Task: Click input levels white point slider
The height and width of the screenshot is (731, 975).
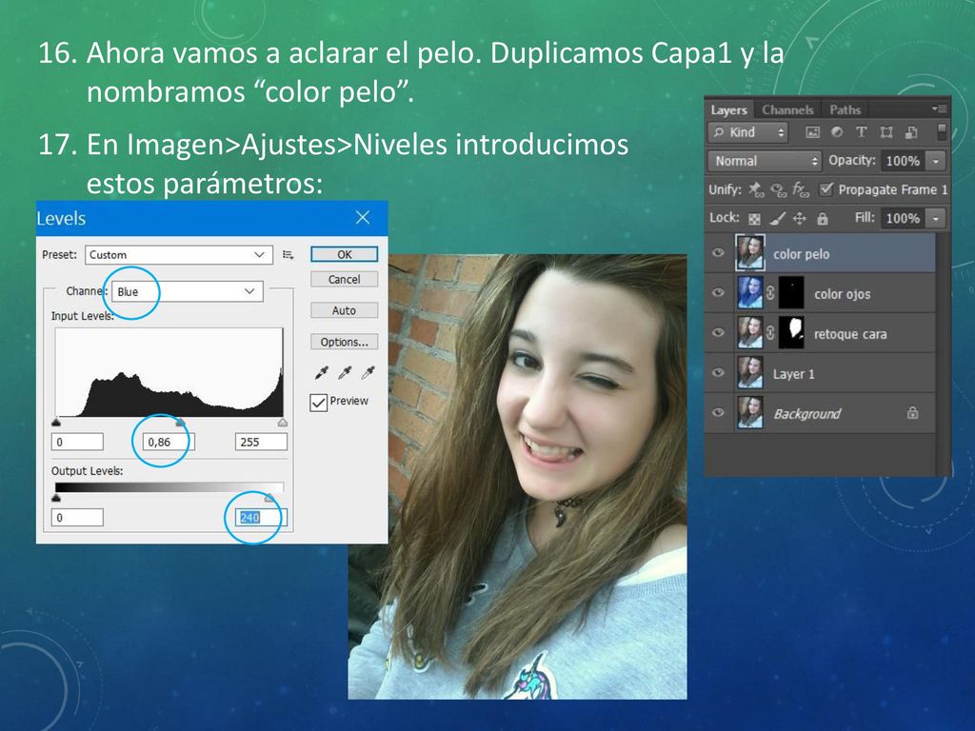Action: coord(283,423)
